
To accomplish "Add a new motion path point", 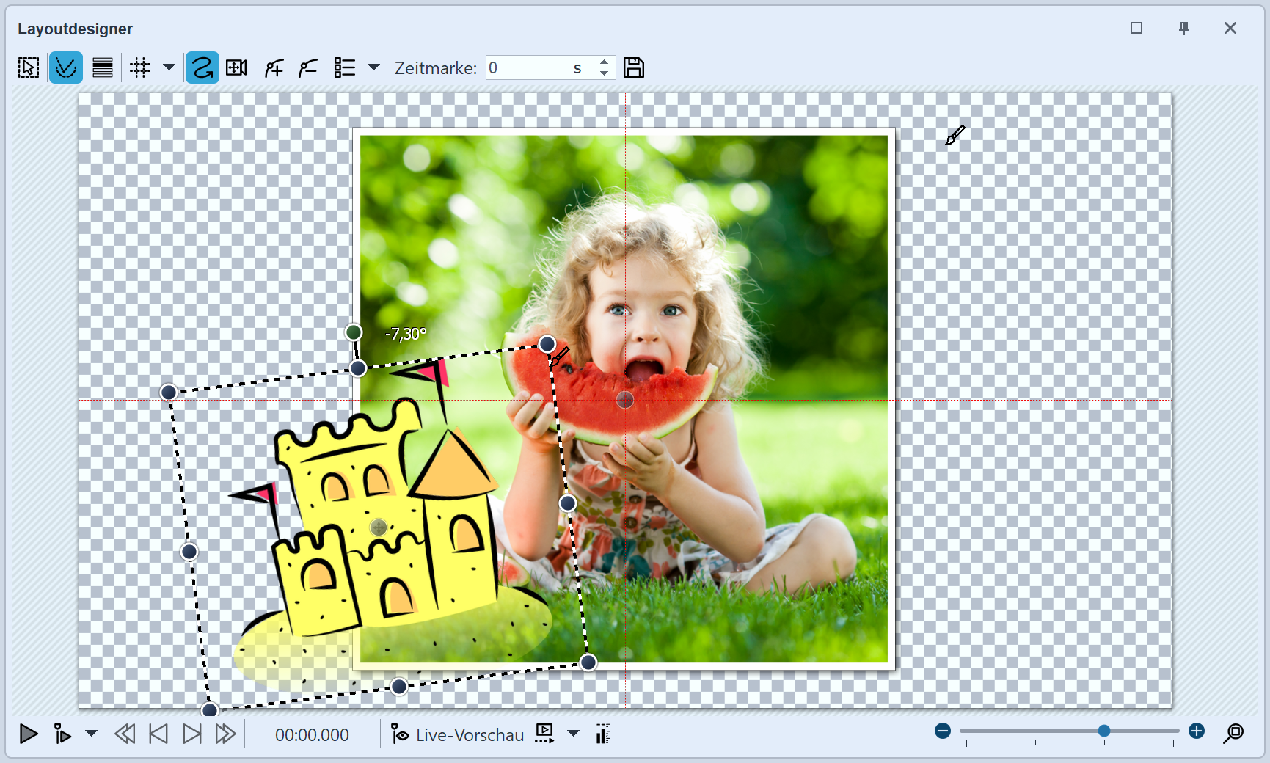I will (x=274, y=67).
